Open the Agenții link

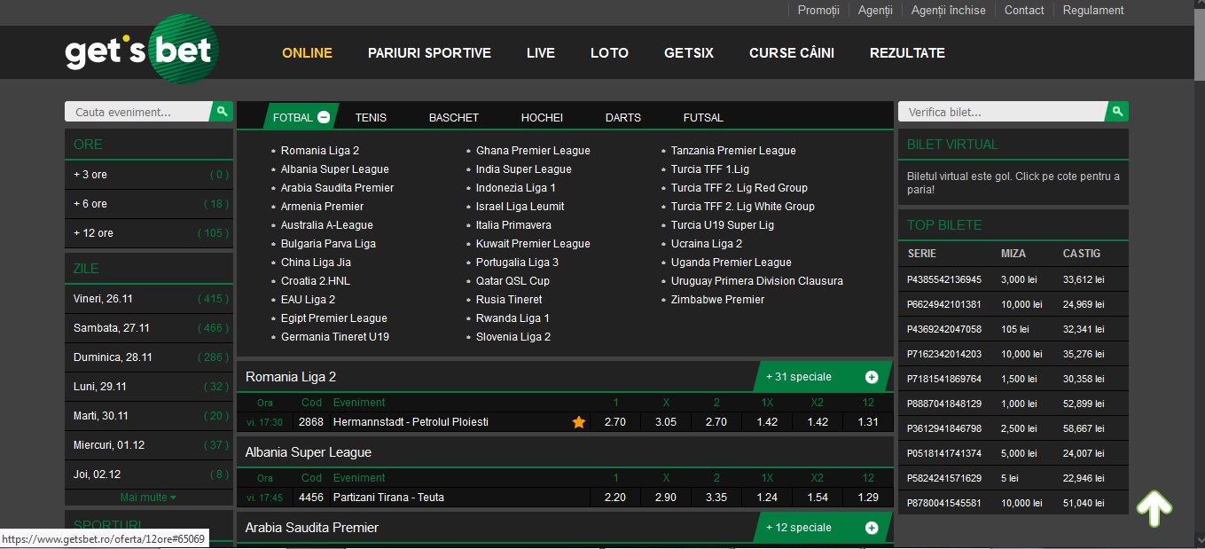coord(875,11)
